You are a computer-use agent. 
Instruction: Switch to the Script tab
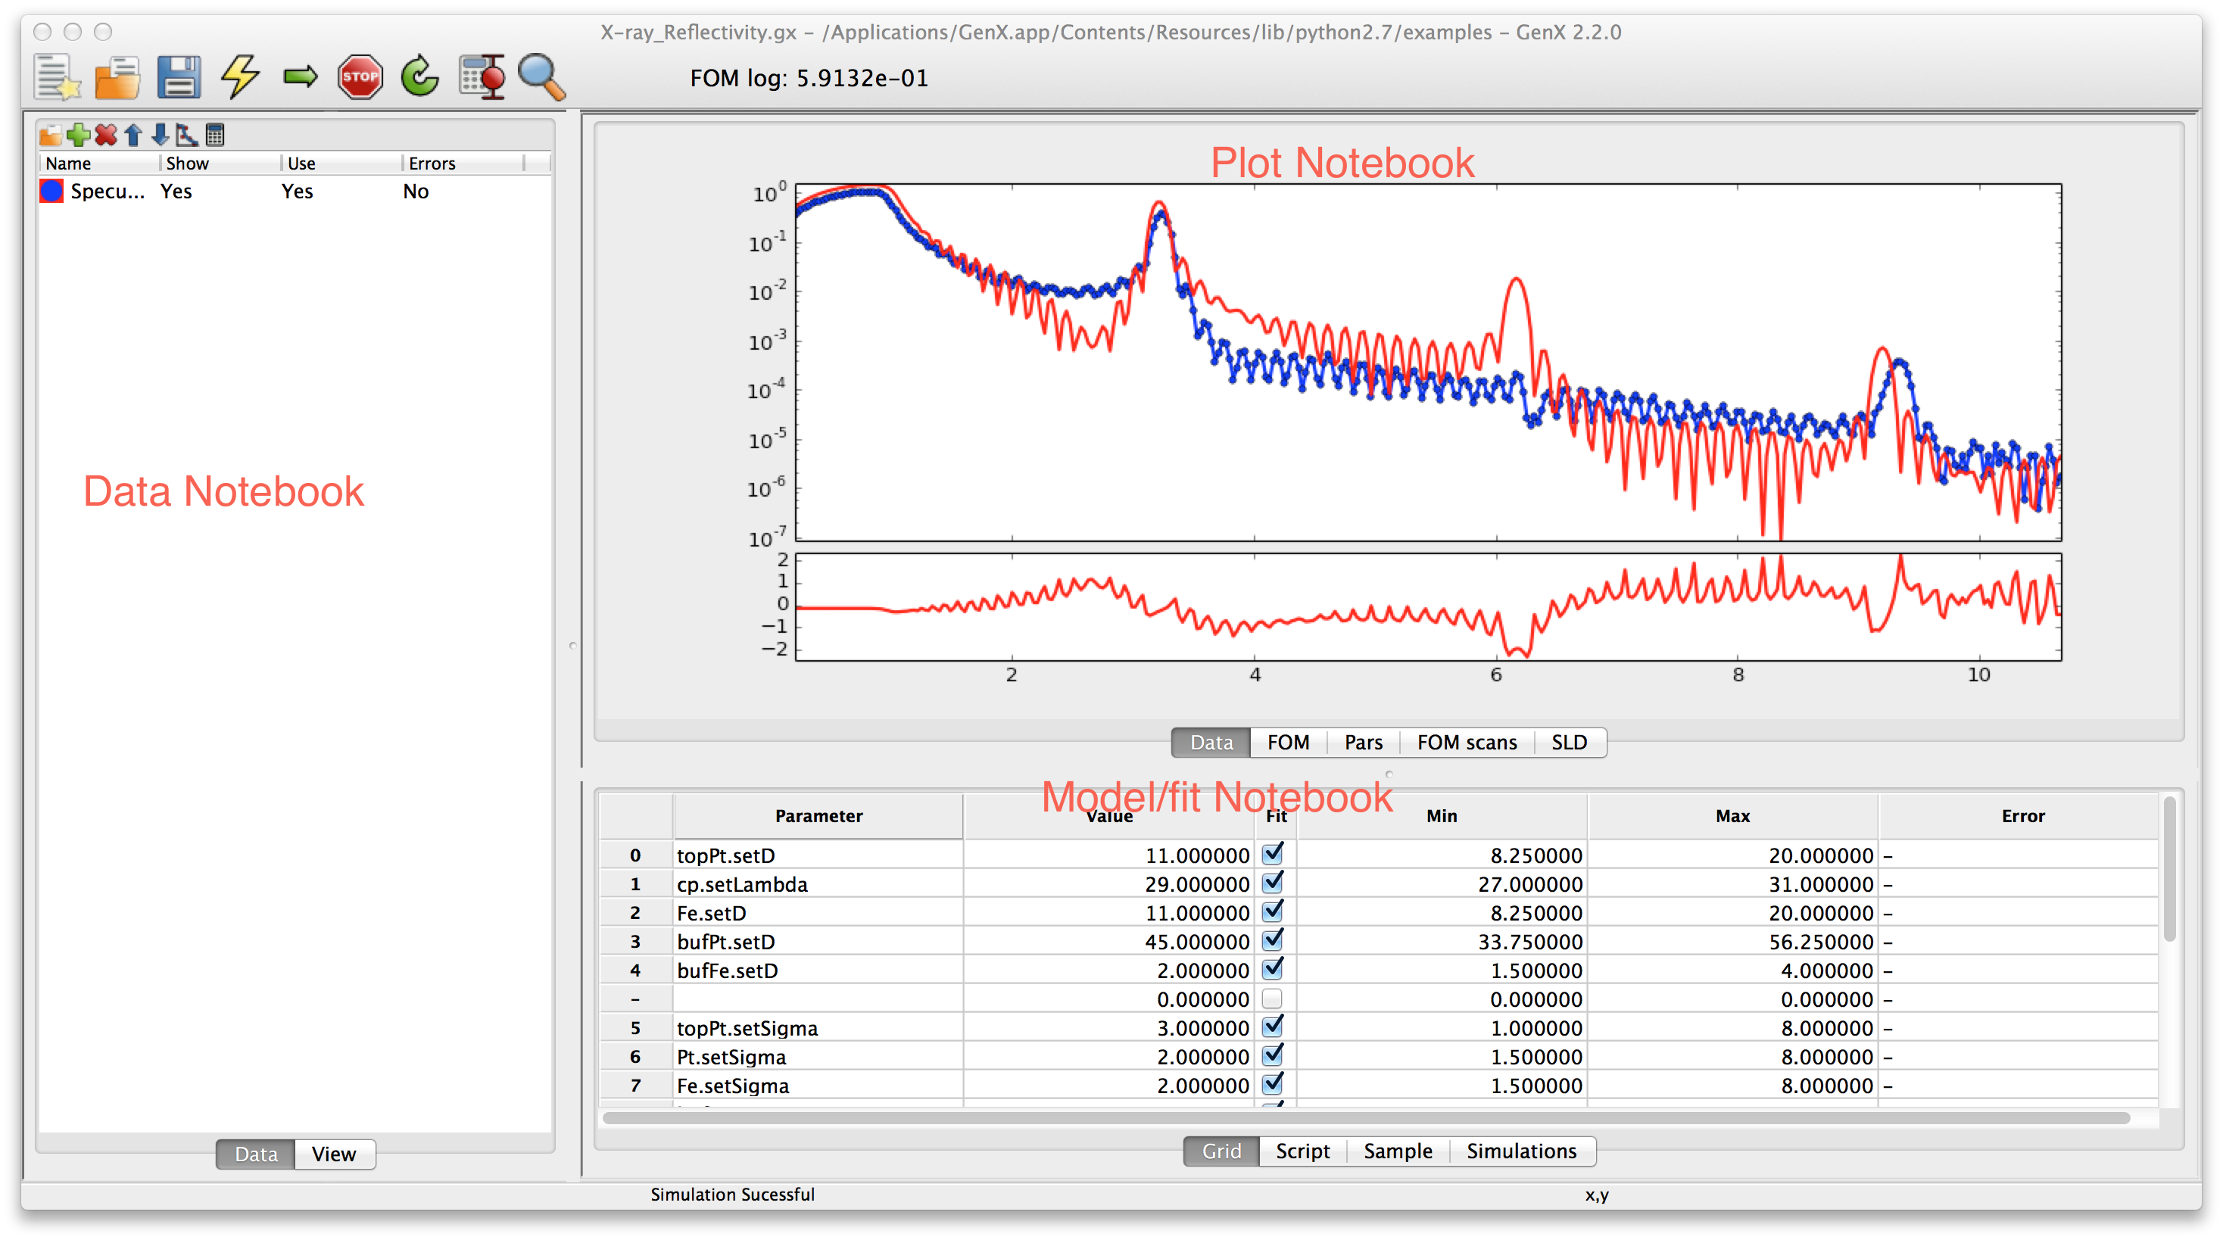[x=1303, y=1151]
